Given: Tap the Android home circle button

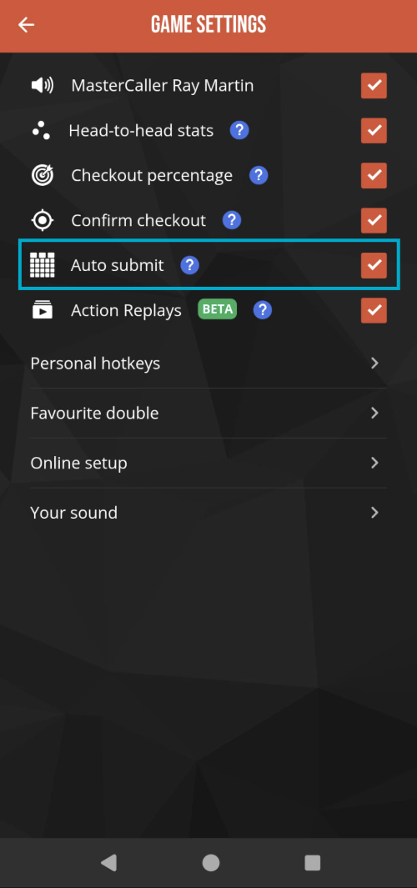Looking at the screenshot, I should point(211,862).
